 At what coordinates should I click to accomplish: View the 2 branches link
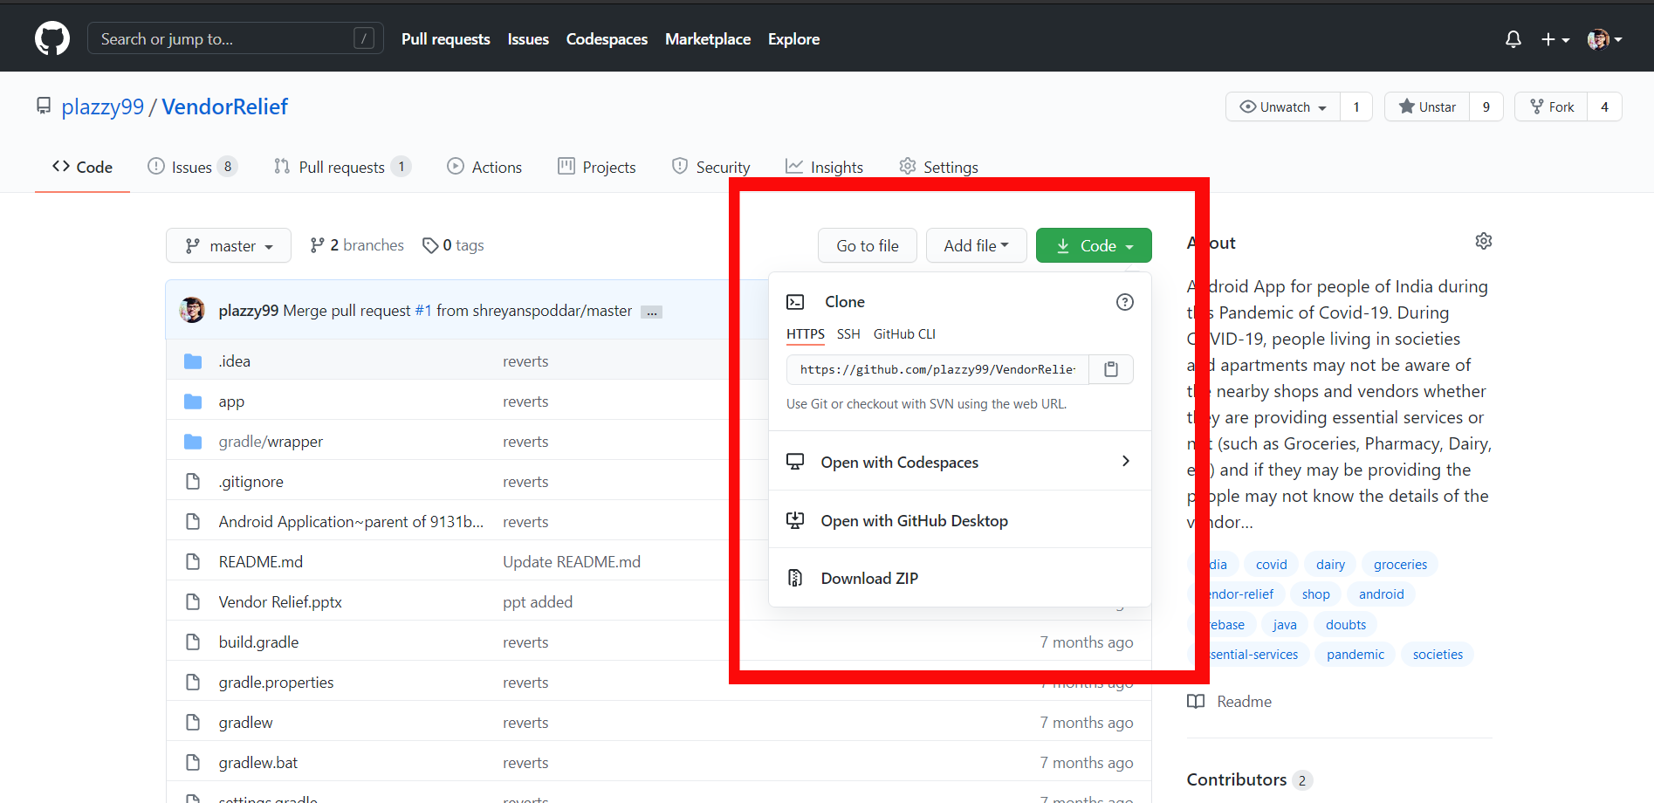tap(357, 245)
